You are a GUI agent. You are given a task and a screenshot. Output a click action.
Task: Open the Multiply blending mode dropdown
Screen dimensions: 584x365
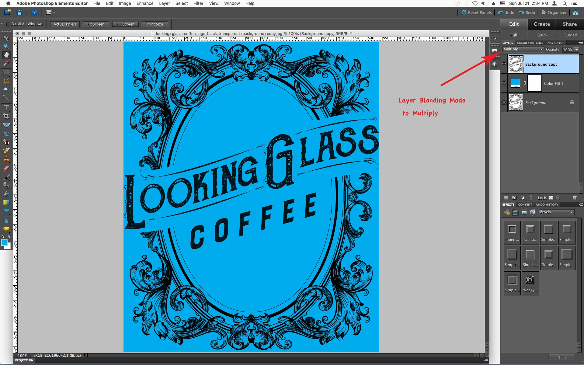coord(523,49)
